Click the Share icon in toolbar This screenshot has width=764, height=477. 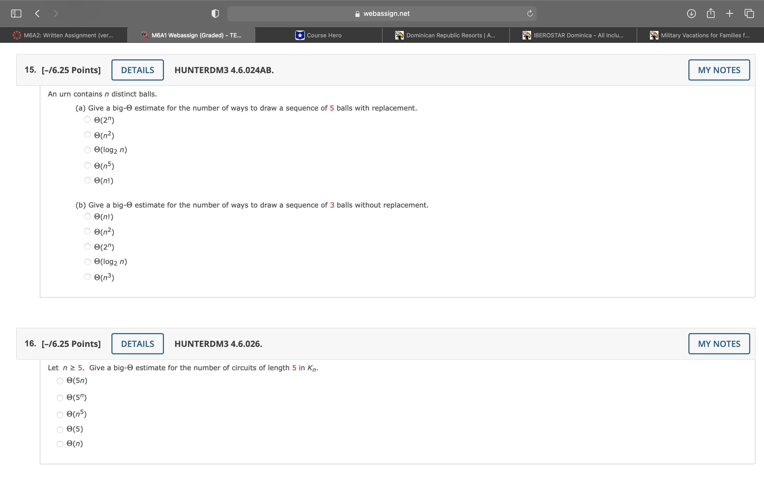click(710, 14)
